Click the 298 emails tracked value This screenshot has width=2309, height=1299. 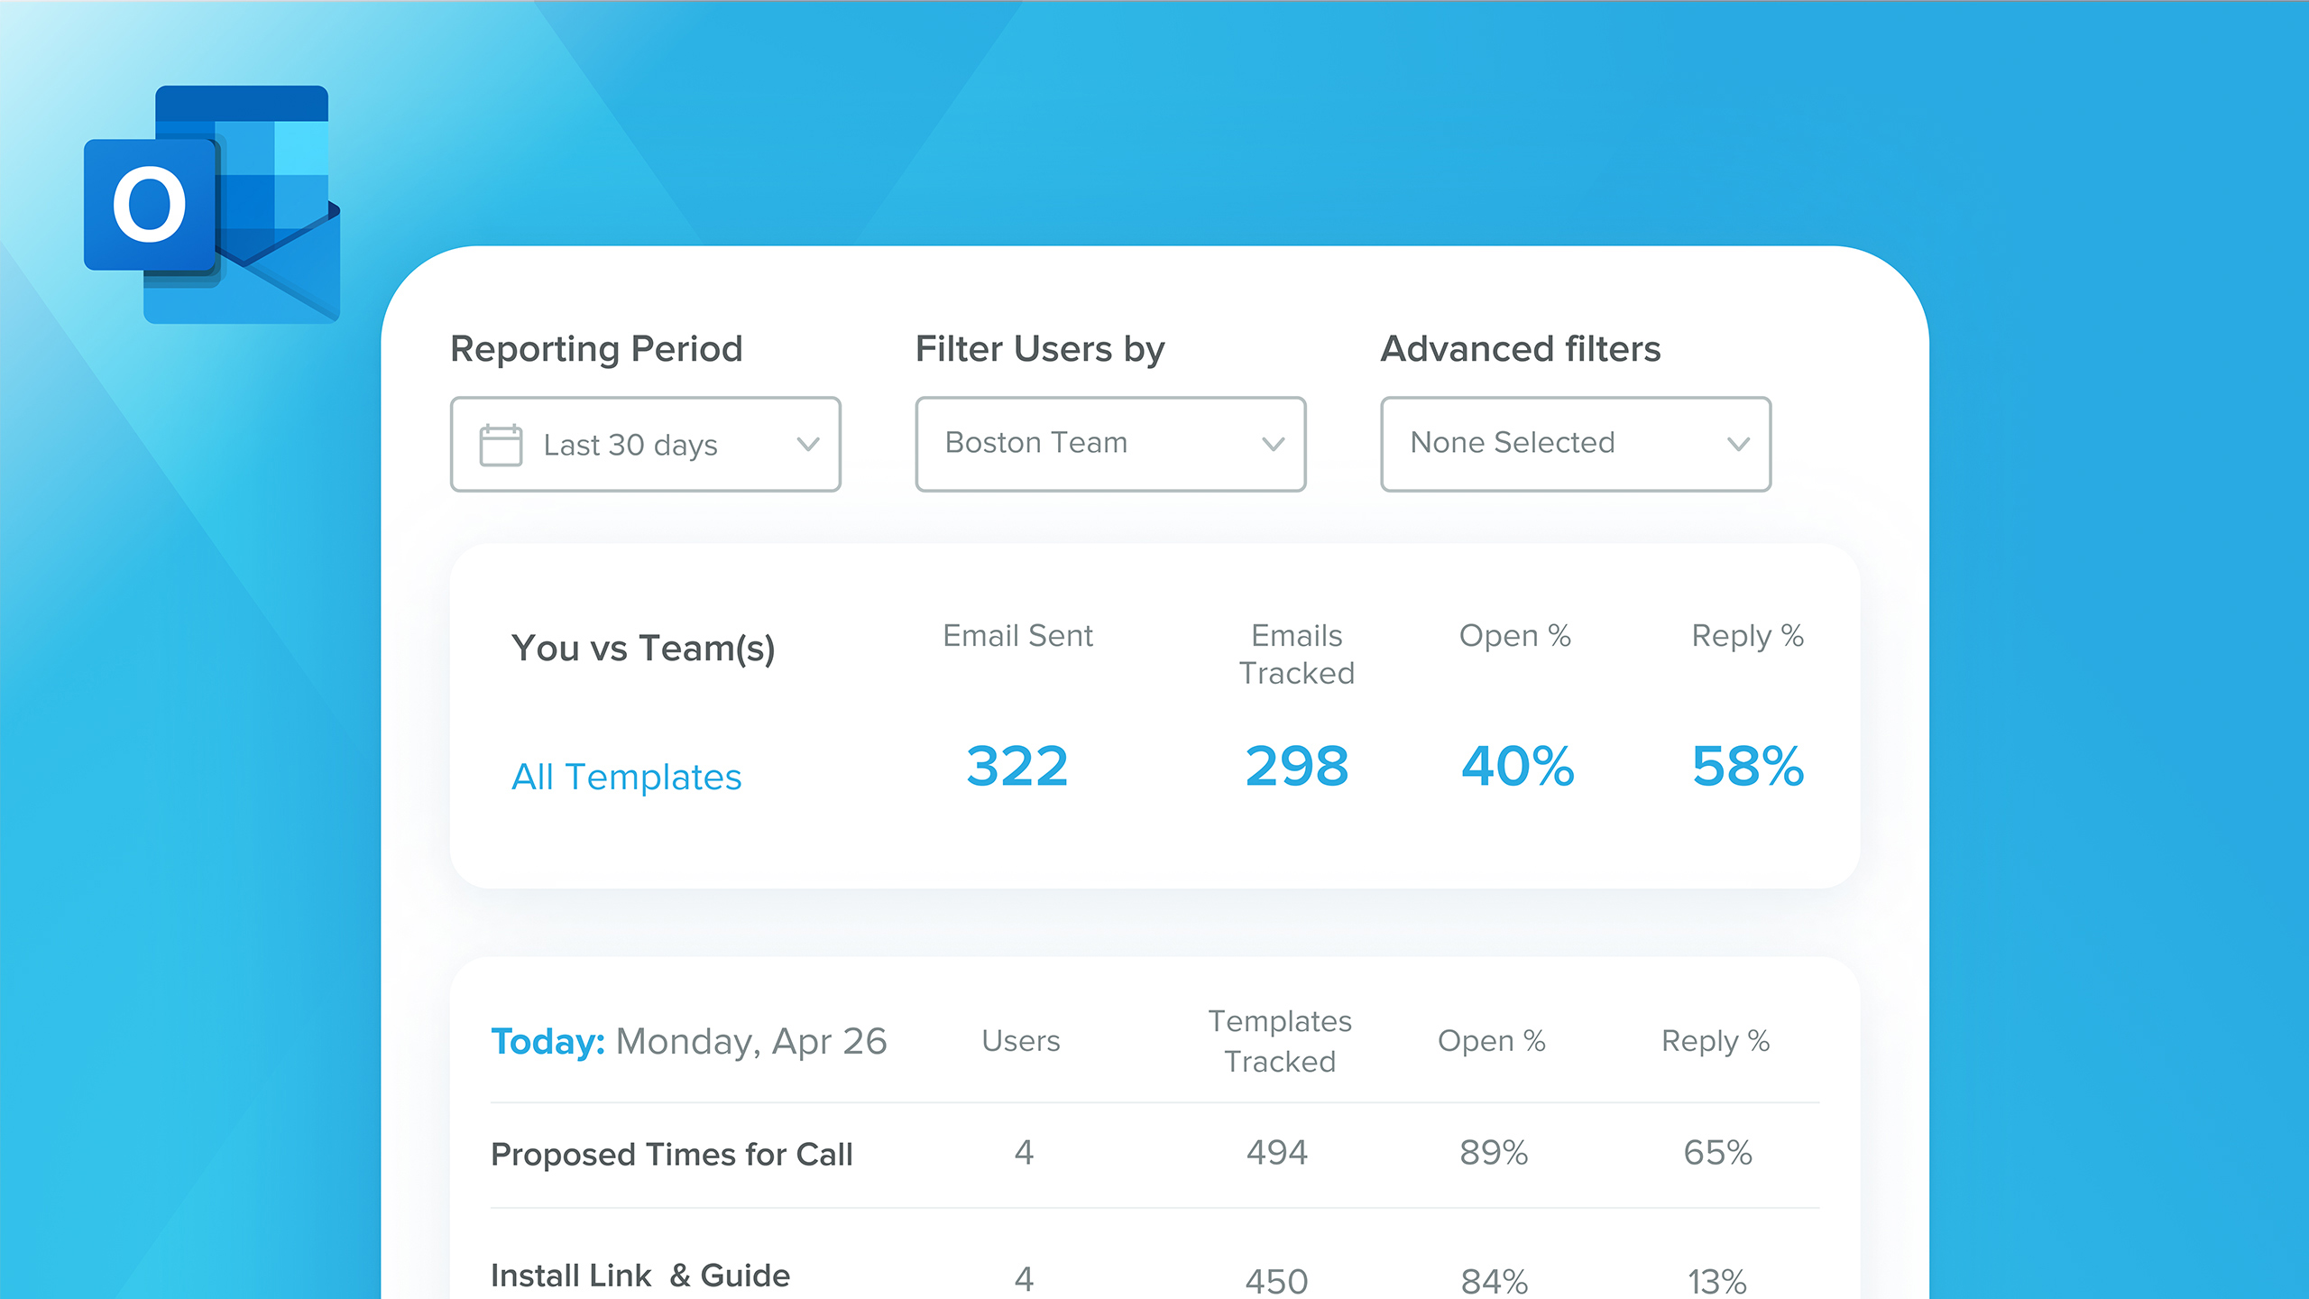pyautogui.click(x=1296, y=767)
